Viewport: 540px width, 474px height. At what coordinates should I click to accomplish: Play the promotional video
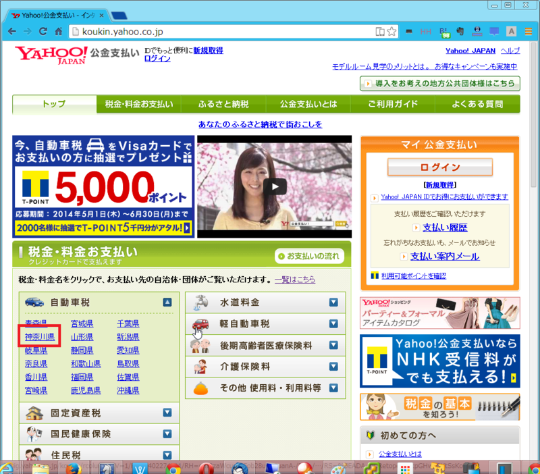pyautogui.click(x=275, y=187)
